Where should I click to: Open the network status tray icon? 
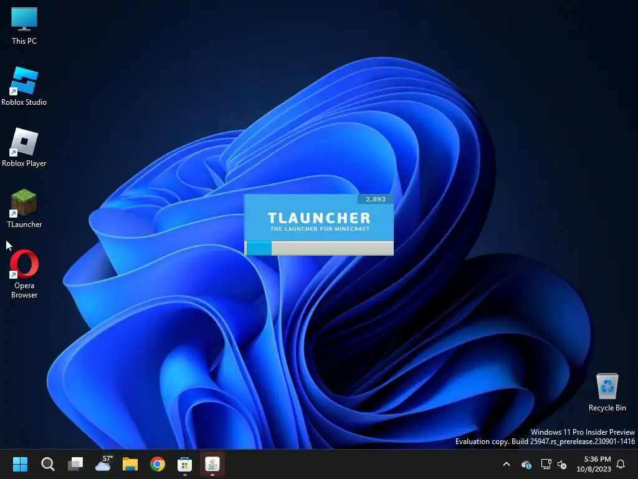point(546,464)
